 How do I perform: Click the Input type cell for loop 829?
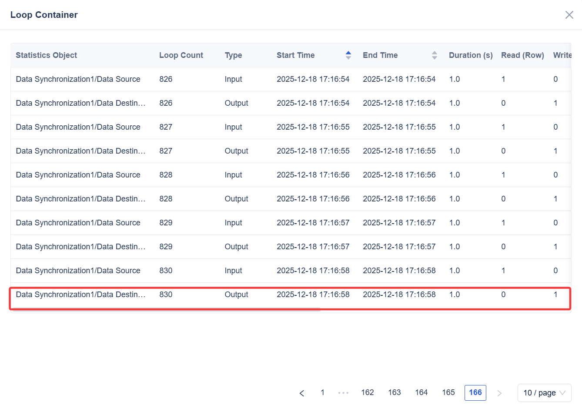[233, 223]
